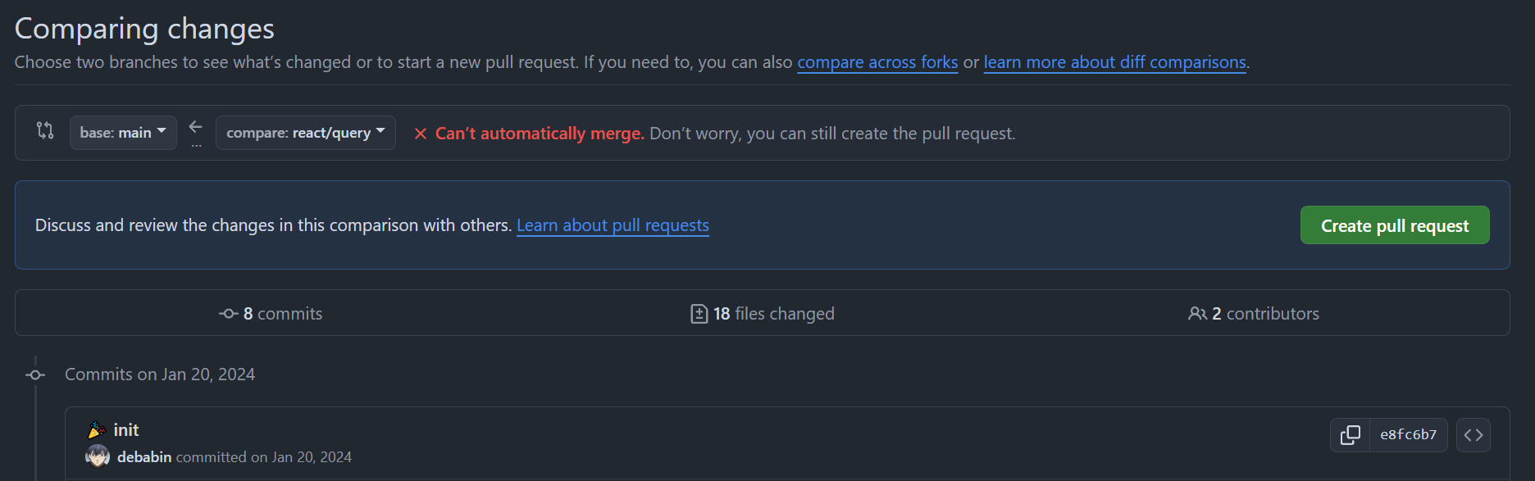1535x481 pixels.
Task: Copy the full SHA for commit e8fc6b7
Action: pos(1350,434)
